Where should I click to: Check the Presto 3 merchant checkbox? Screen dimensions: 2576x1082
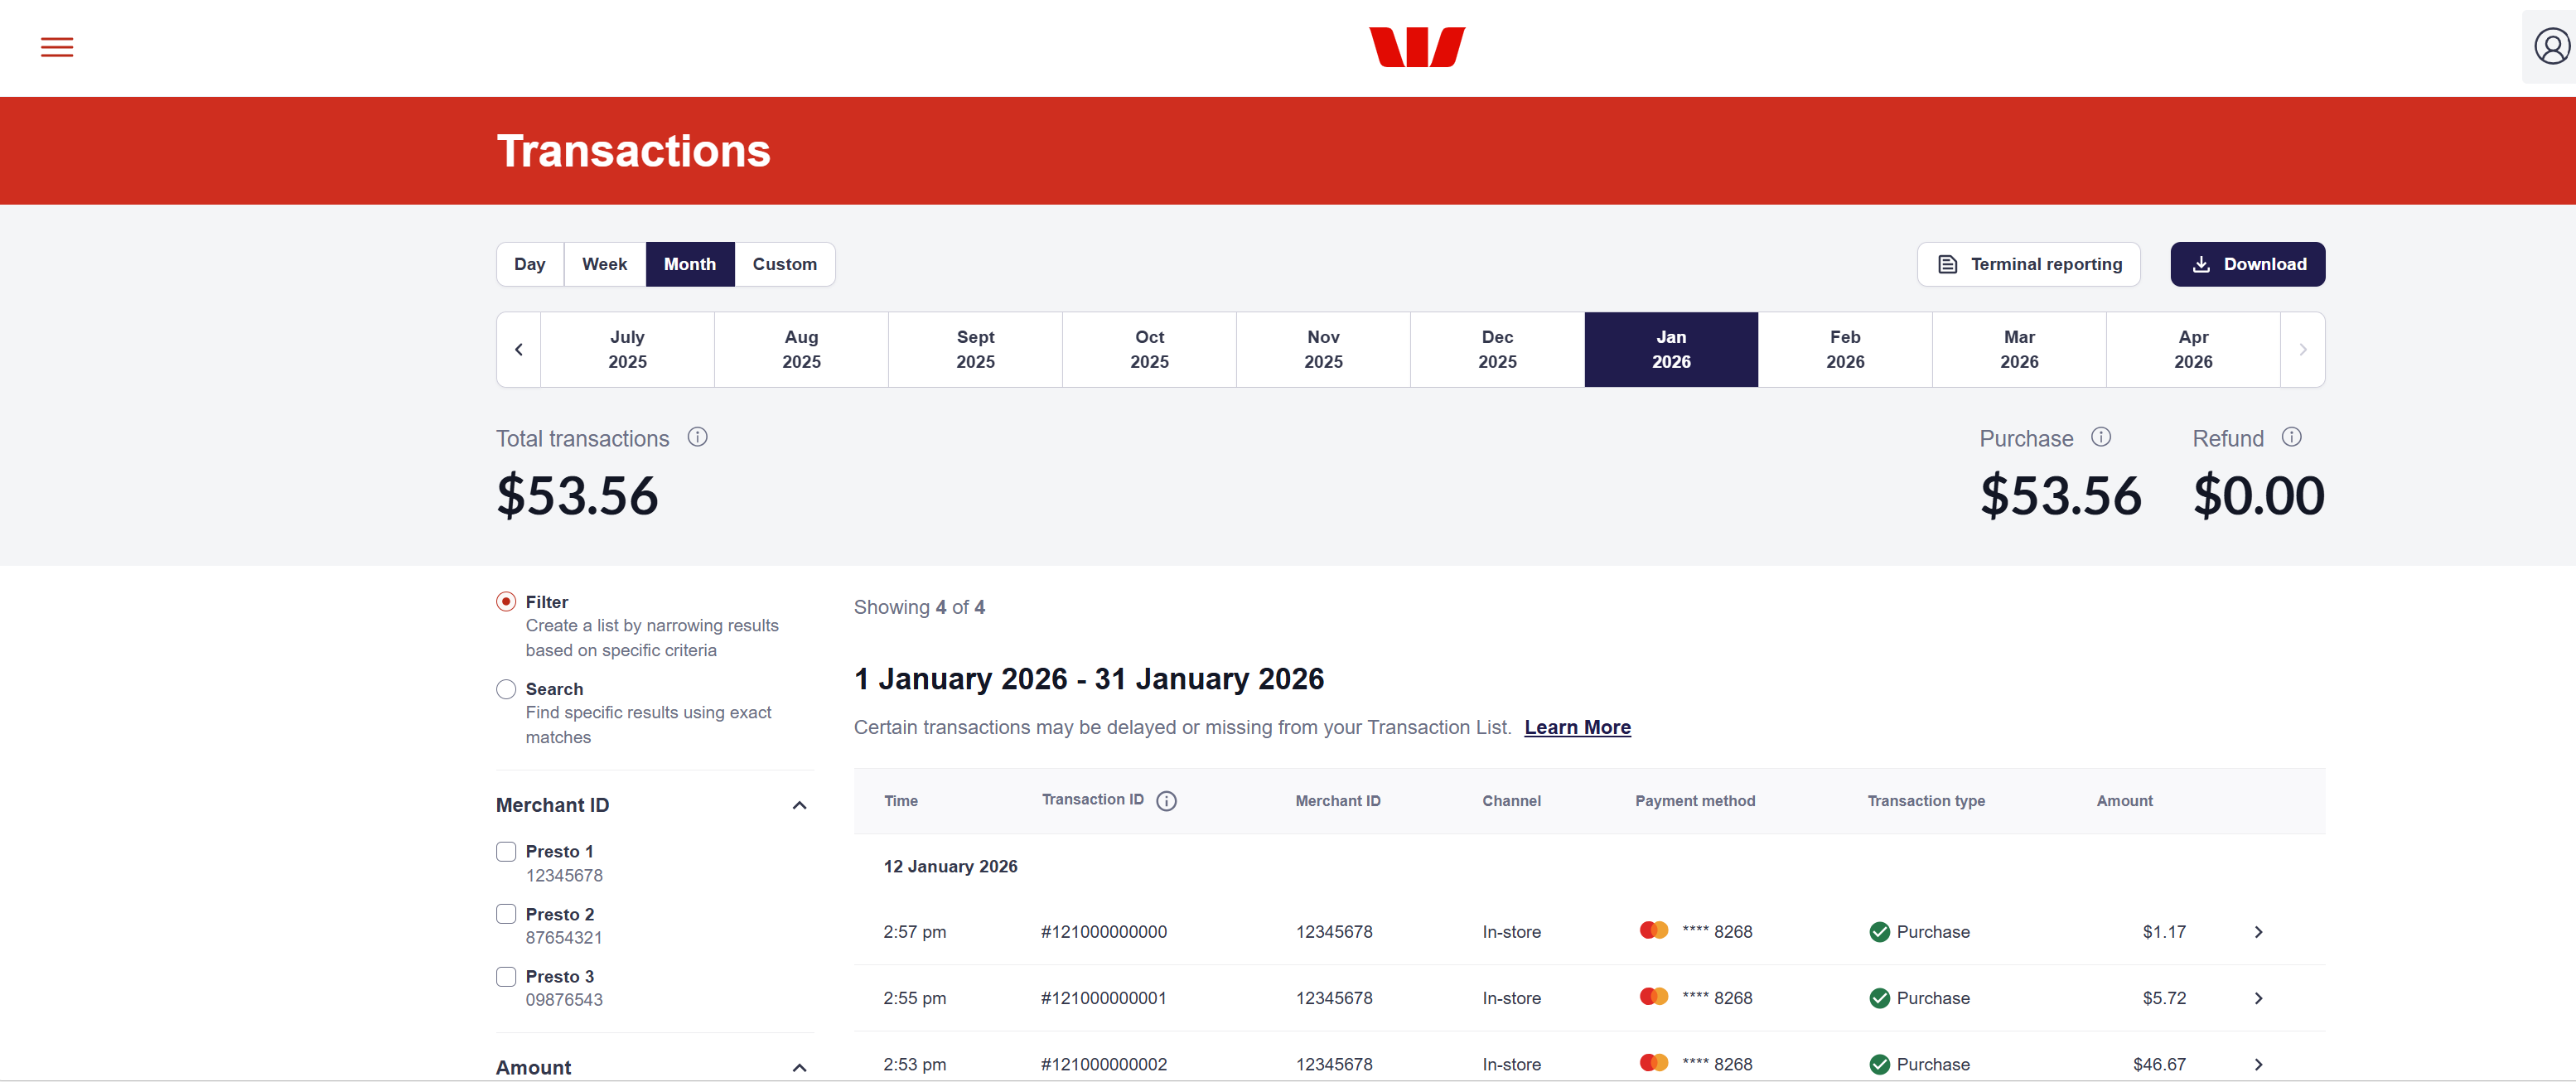click(x=506, y=977)
